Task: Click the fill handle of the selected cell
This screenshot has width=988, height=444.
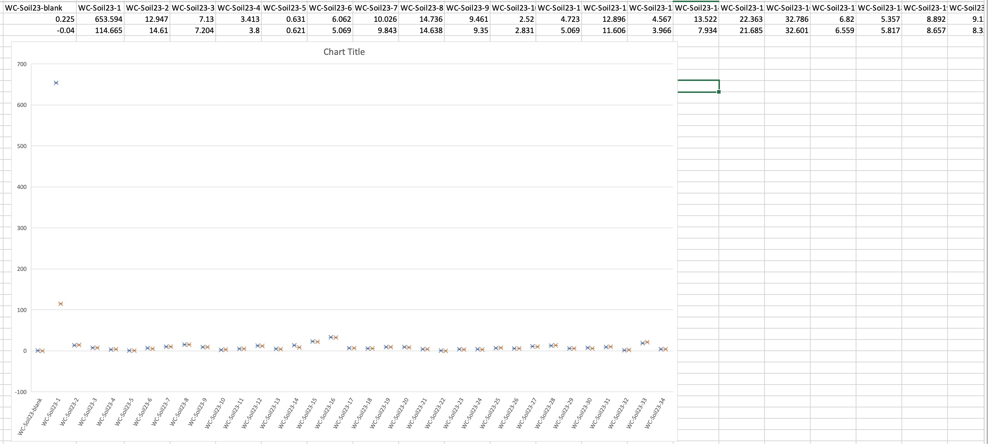Action: [718, 92]
